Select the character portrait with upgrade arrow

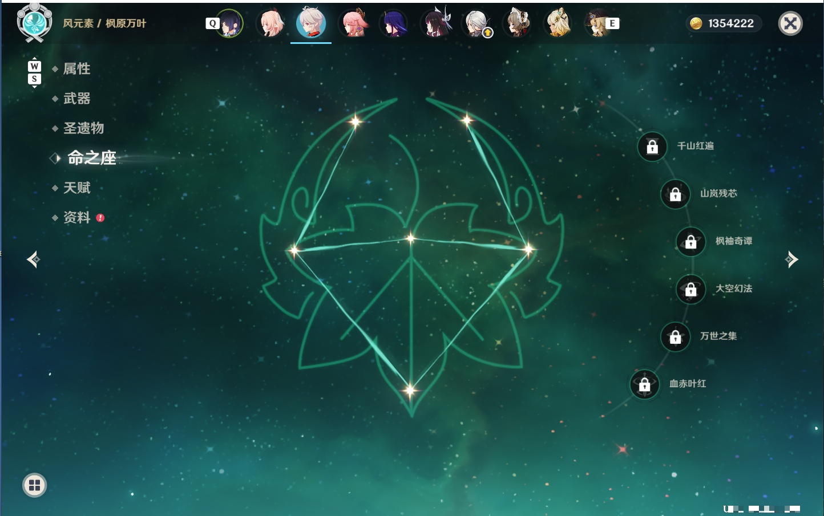pos(476,23)
